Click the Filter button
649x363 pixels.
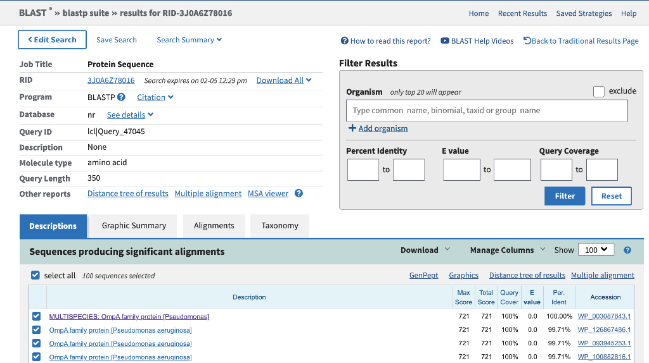[x=565, y=196]
